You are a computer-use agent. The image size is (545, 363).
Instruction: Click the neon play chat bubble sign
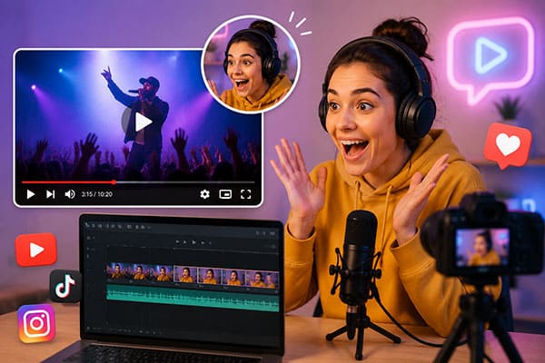point(490,58)
